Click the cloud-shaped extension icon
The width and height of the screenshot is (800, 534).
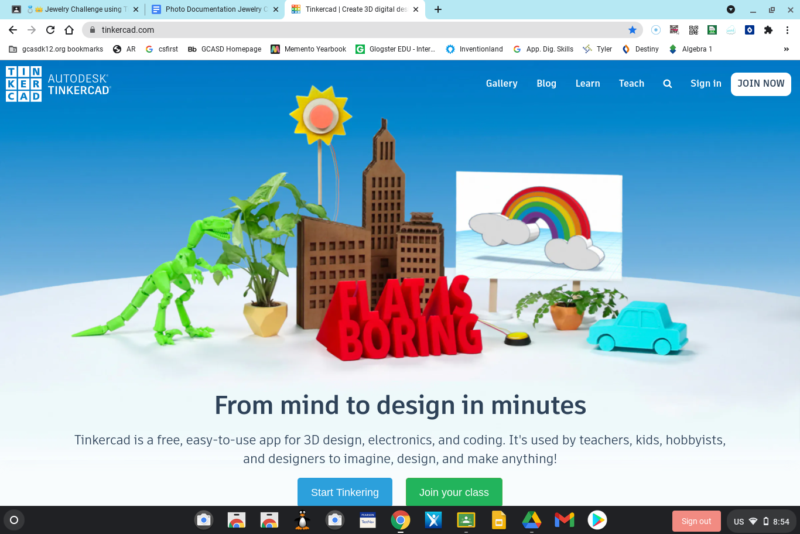731,30
